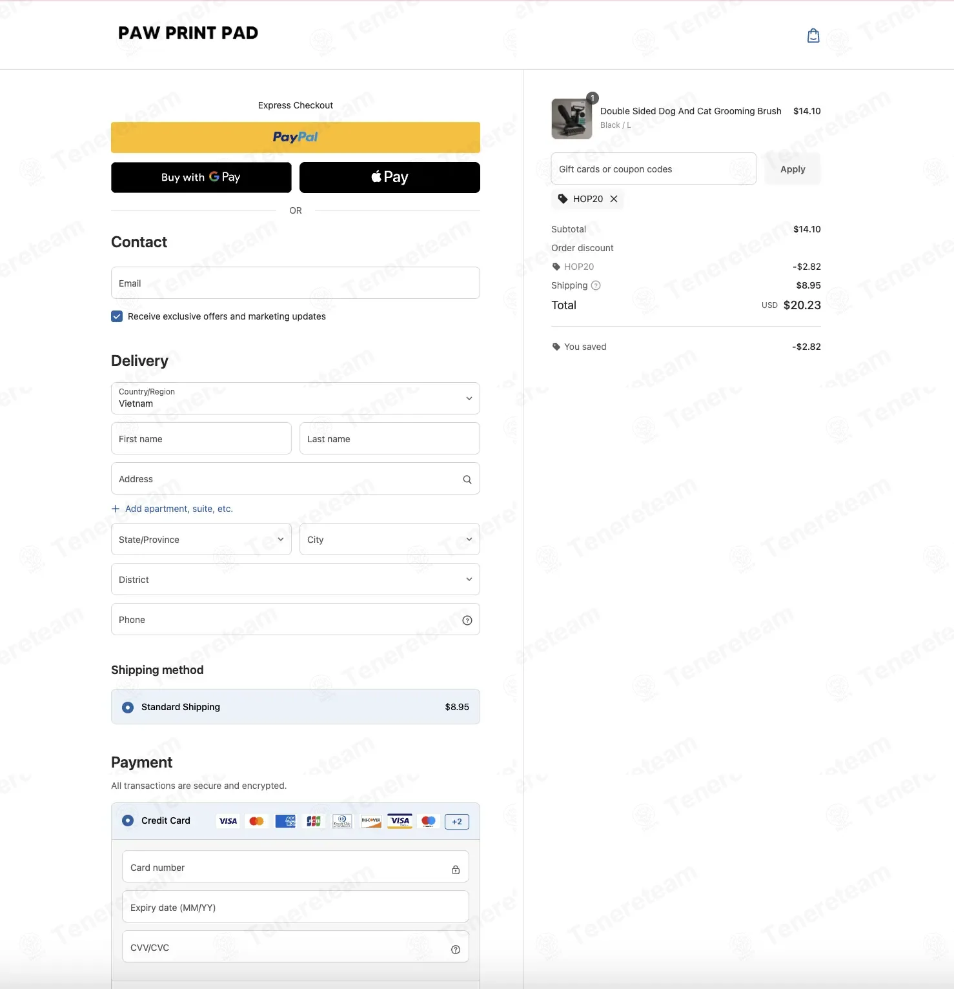
Task: Click the plain Visa card logo
Action: (x=228, y=821)
